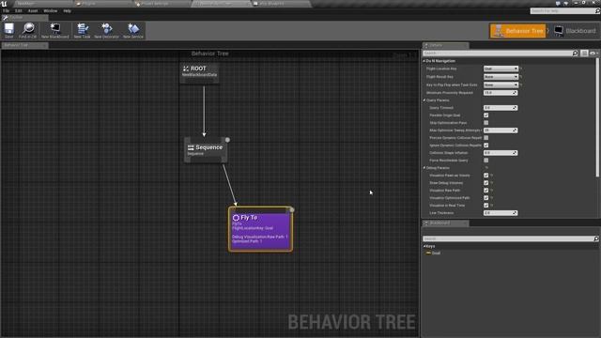Reset Draw Debug Volumes to default arrow
The height and width of the screenshot is (338, 601).
(492, 183)
